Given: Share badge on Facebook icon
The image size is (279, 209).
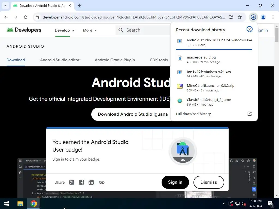Looking at the screenshot, I should tap(81, 182).
